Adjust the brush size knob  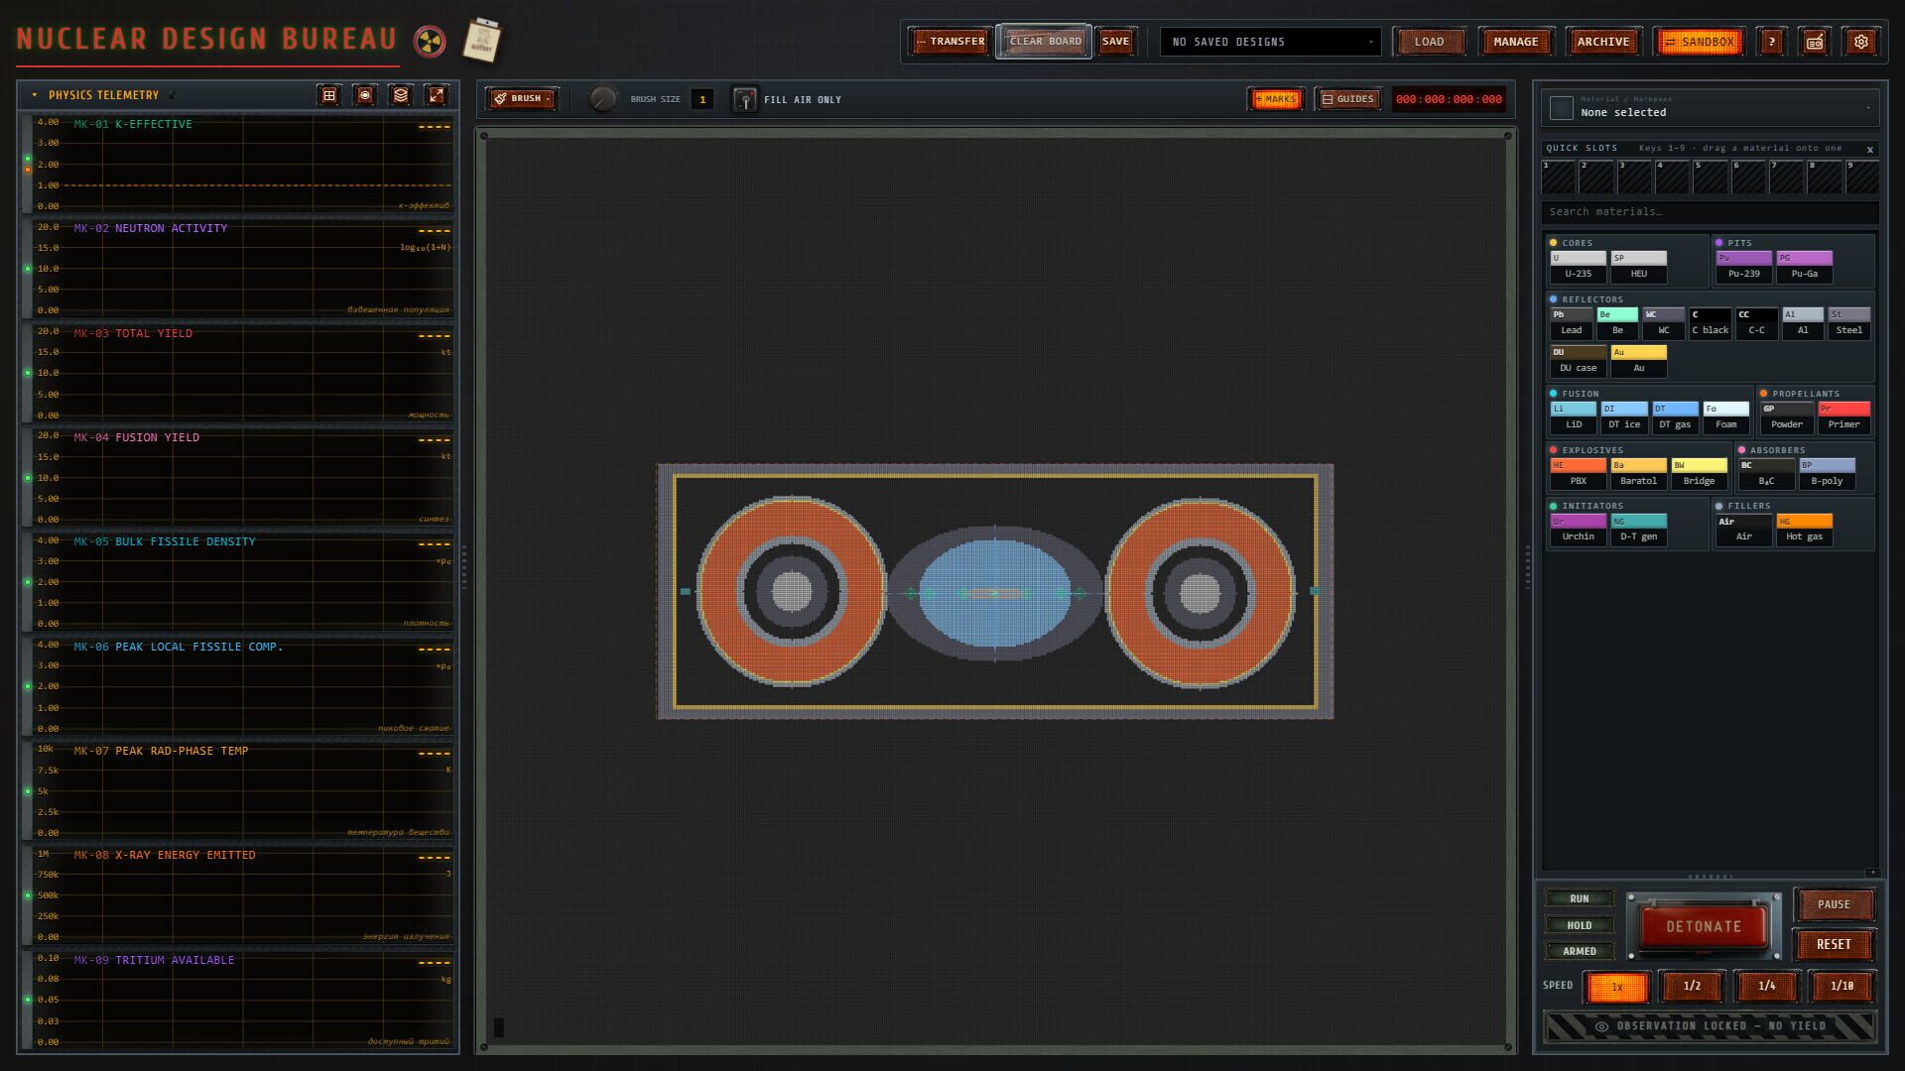[602, 99]
